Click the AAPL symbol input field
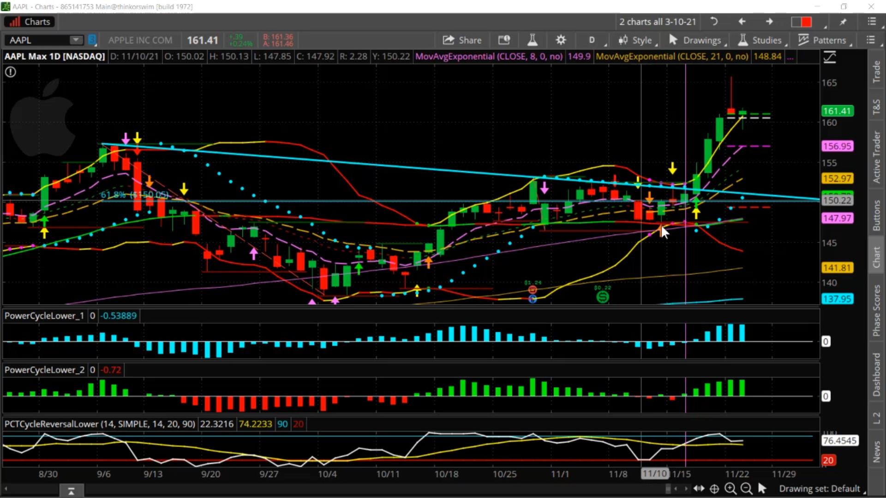 tap(38, 40)
